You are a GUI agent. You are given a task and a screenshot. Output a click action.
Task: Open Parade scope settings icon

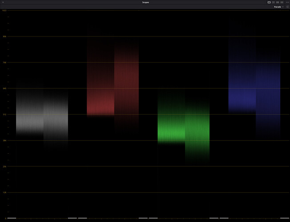point(287,7)
